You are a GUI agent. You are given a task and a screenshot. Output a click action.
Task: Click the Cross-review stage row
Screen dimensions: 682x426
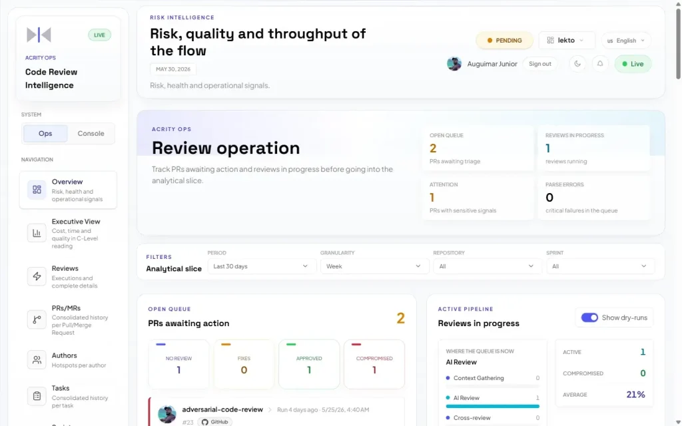tap(492, 418)
